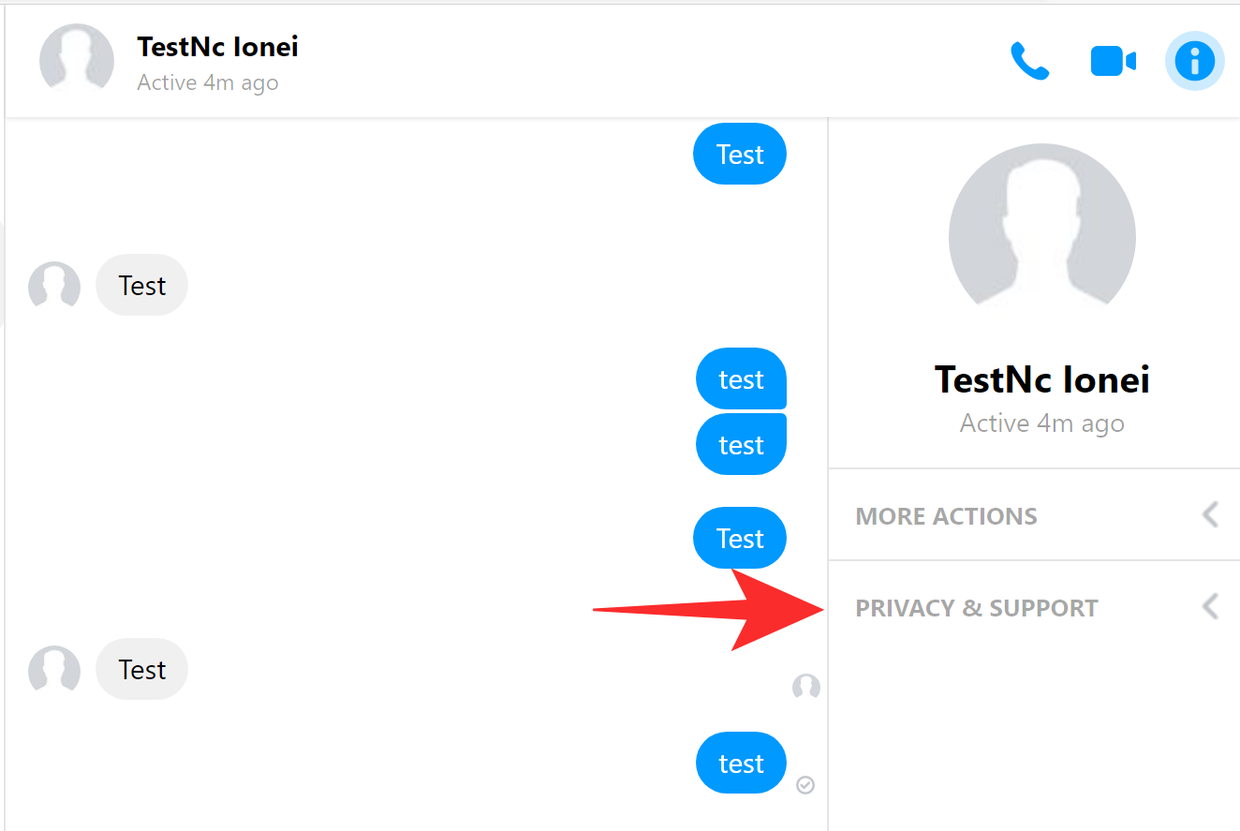The width and height of the screenshot is (1240, 831).
Task: Click the TestNc Ionei name in the header
Action: point(217,47)
